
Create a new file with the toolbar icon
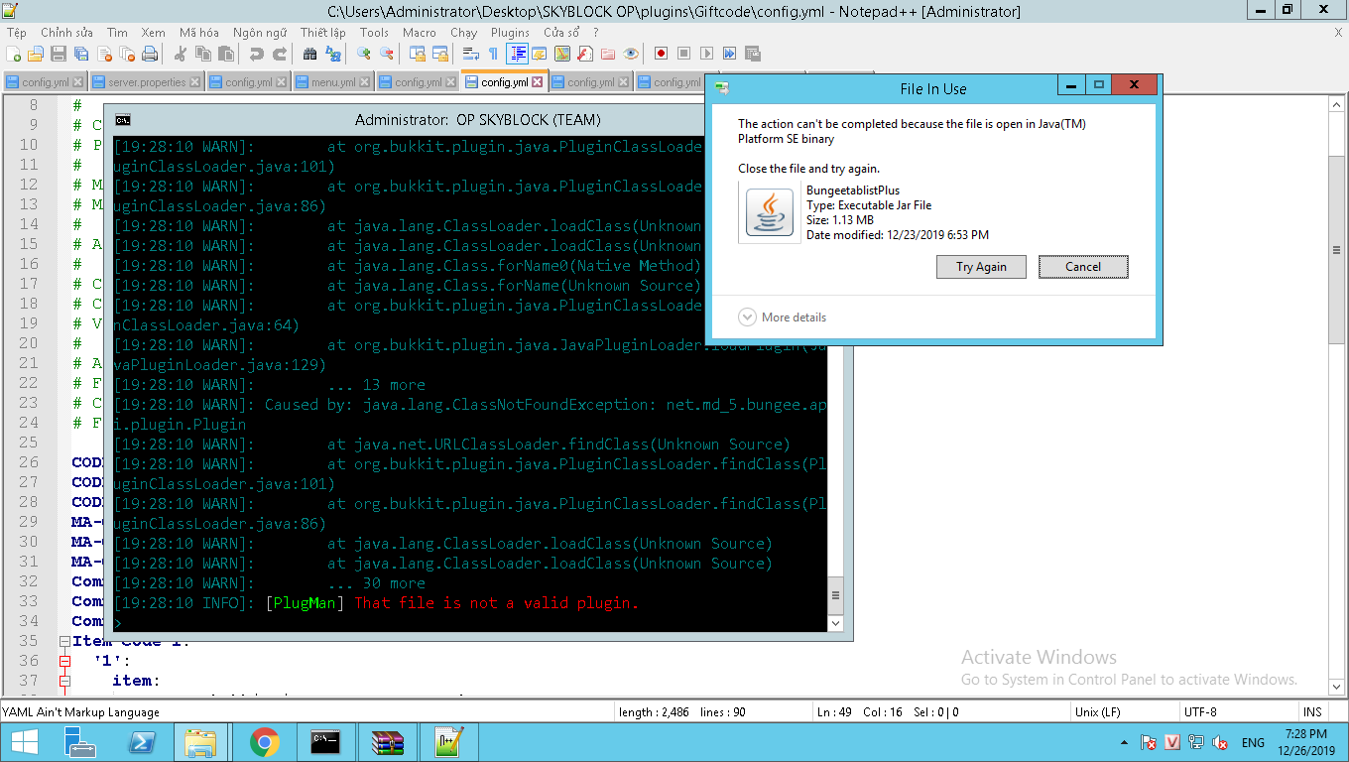(x=13, y=54)
